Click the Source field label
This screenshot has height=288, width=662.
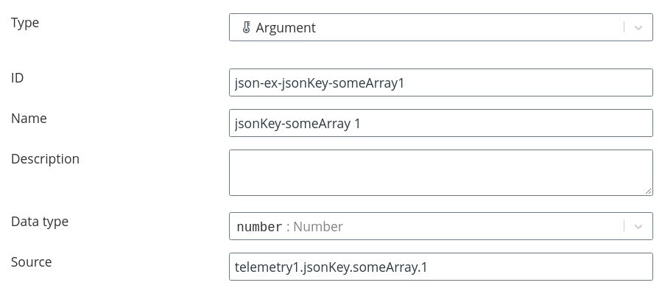(31, 261)
